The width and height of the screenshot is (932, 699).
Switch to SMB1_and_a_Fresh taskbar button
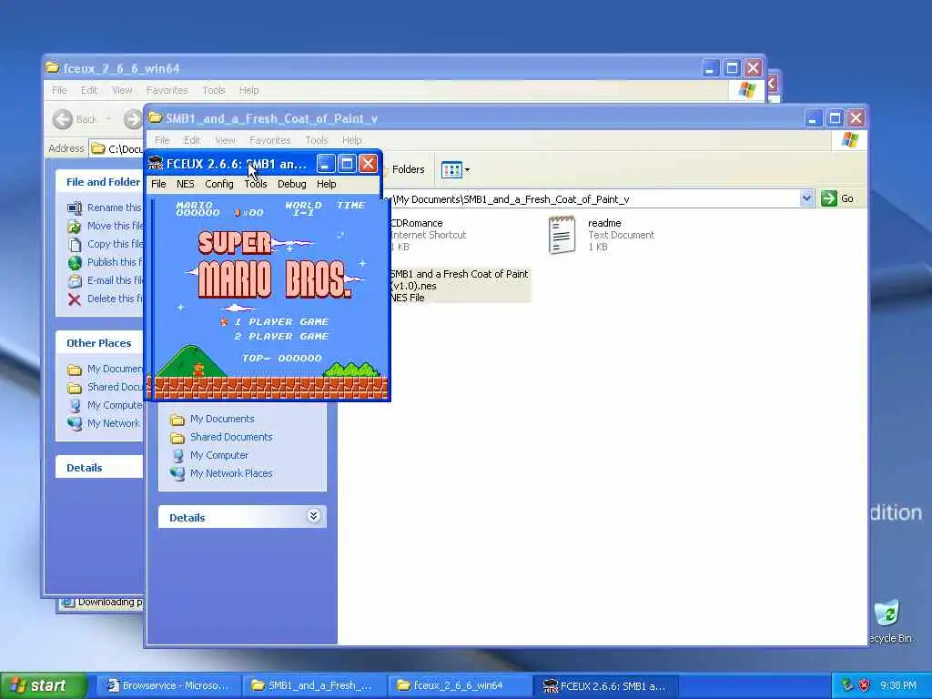pos(313,685)
